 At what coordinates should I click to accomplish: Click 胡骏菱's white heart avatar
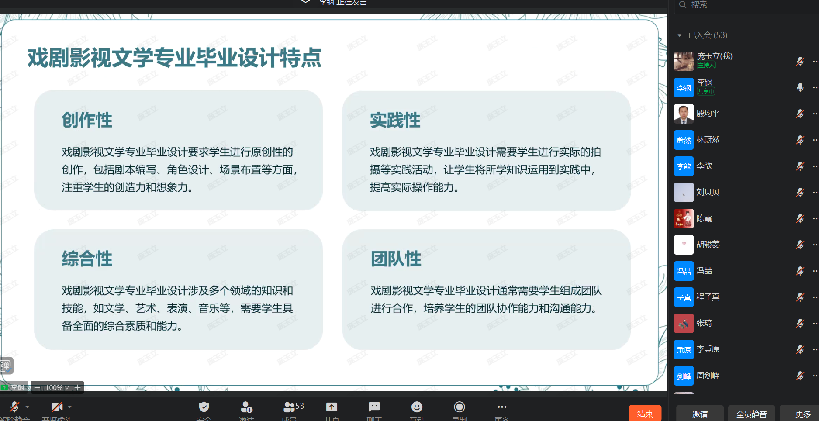click(684, 245)
